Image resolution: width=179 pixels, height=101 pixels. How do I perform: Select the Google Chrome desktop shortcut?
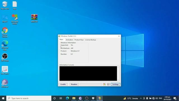[5, 32]
